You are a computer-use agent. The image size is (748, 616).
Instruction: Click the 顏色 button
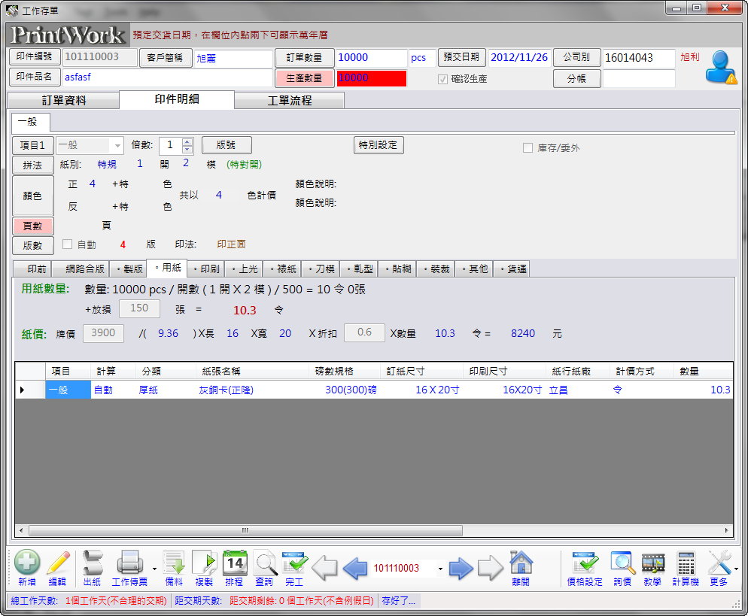(x=32, y=196)
